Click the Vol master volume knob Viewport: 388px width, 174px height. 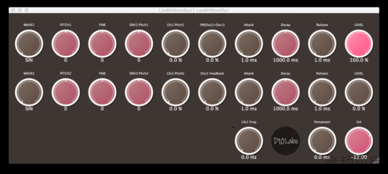359,141
